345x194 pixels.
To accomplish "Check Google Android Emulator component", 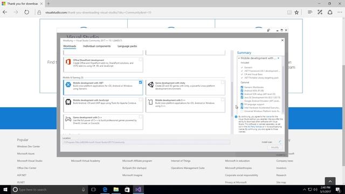I will (x=242, y=101).
